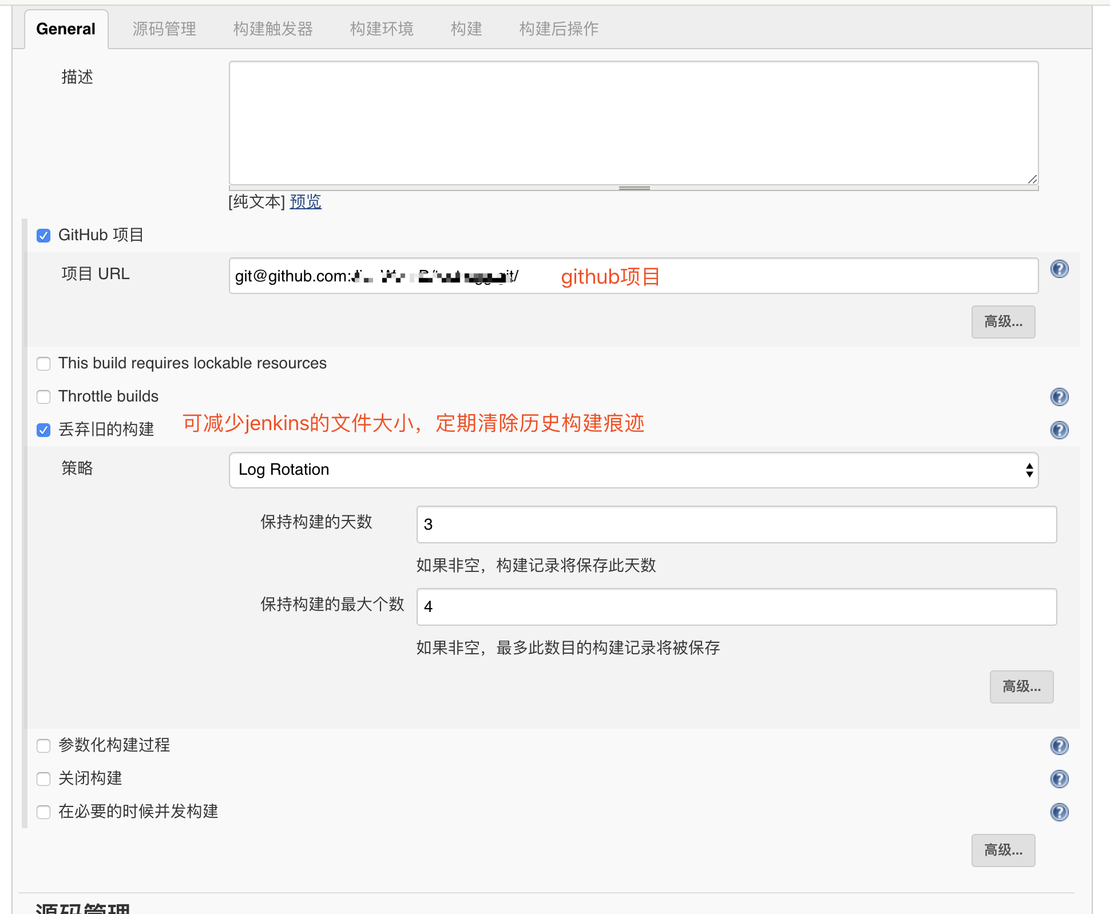This screenshot has height=914, width=1110.
Task: Open help icon for Throttle builds
Action: tap(1059, 396)
